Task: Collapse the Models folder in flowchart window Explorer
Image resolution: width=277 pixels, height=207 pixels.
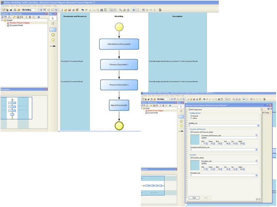Action: click(2, 20)
